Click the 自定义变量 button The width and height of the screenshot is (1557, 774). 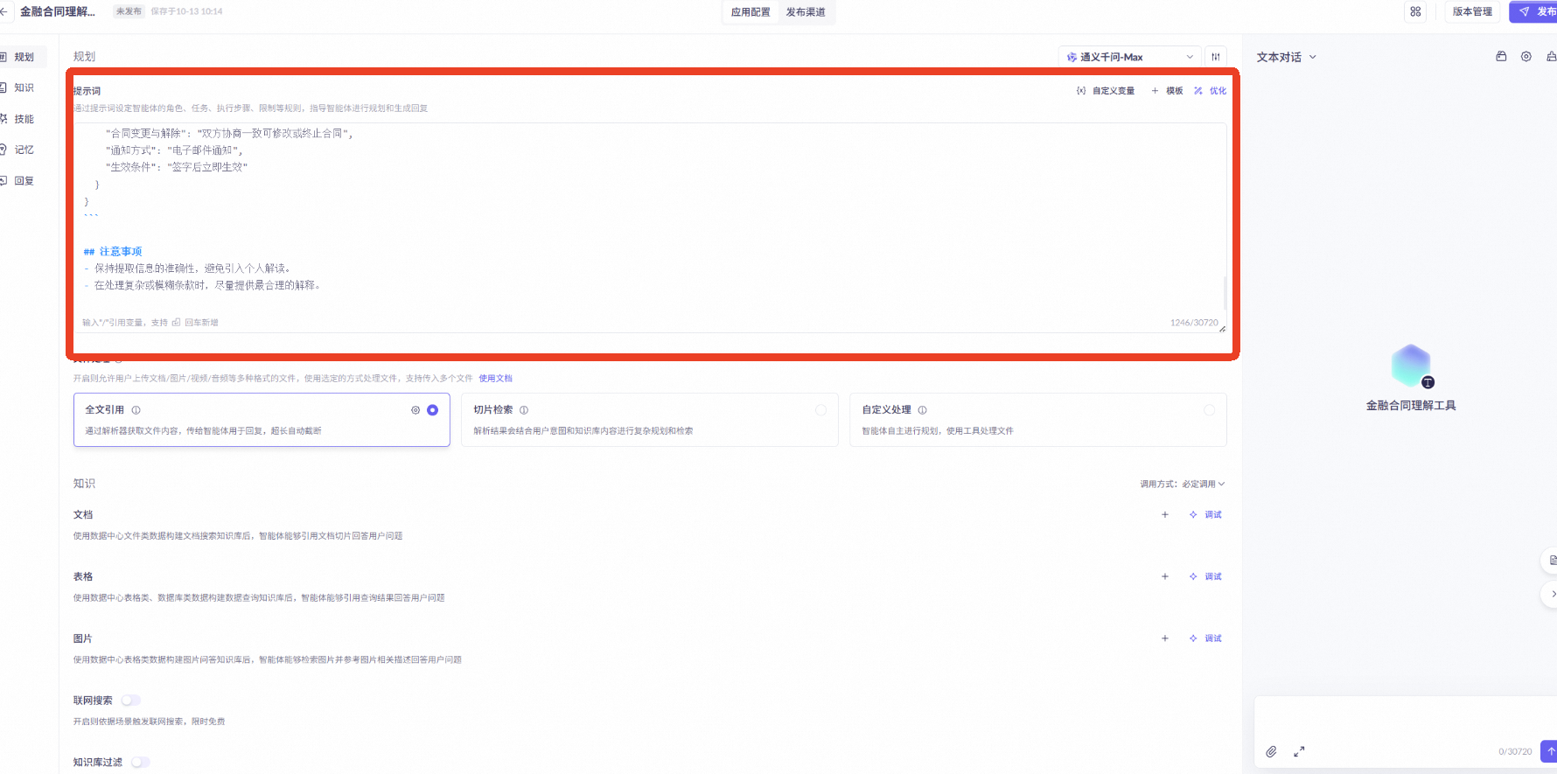point(1106,91)
